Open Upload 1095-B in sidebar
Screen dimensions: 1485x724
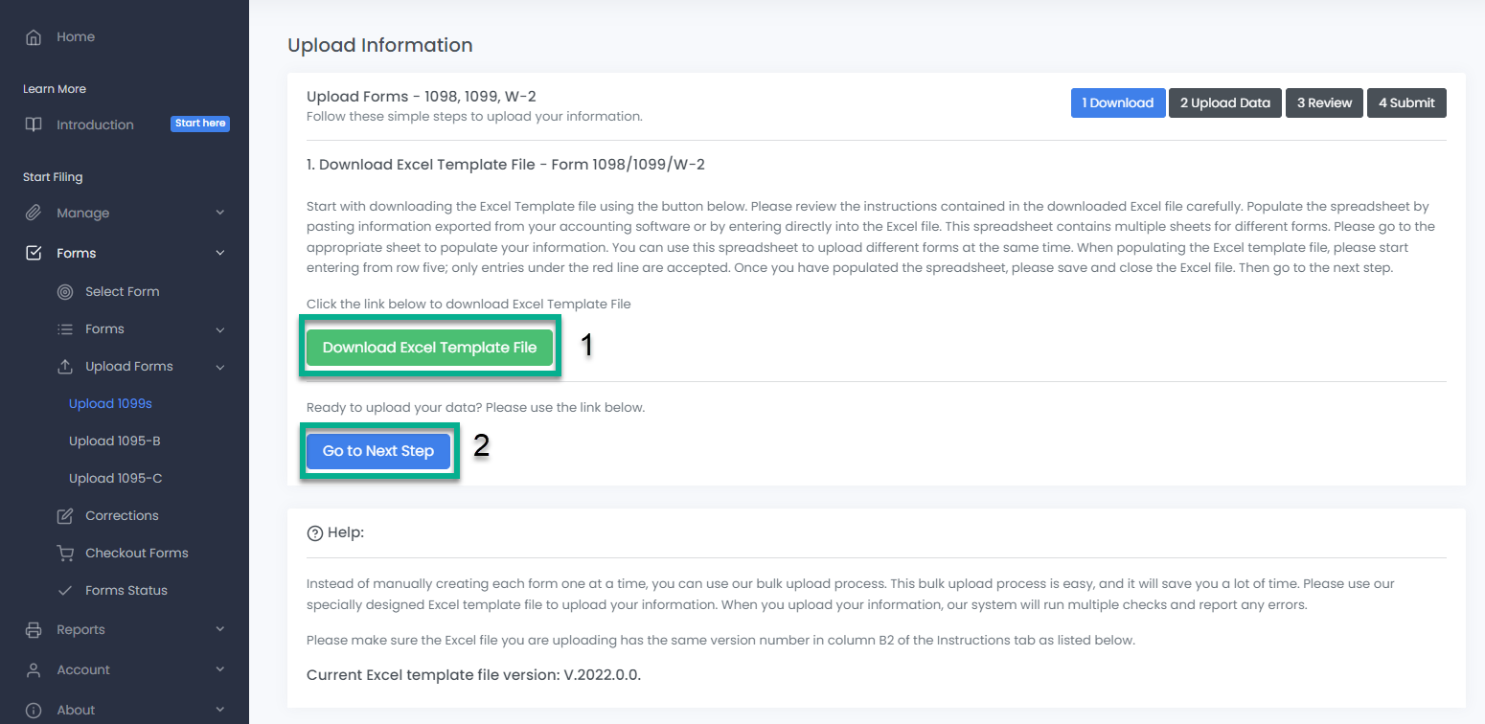(114, 441)
